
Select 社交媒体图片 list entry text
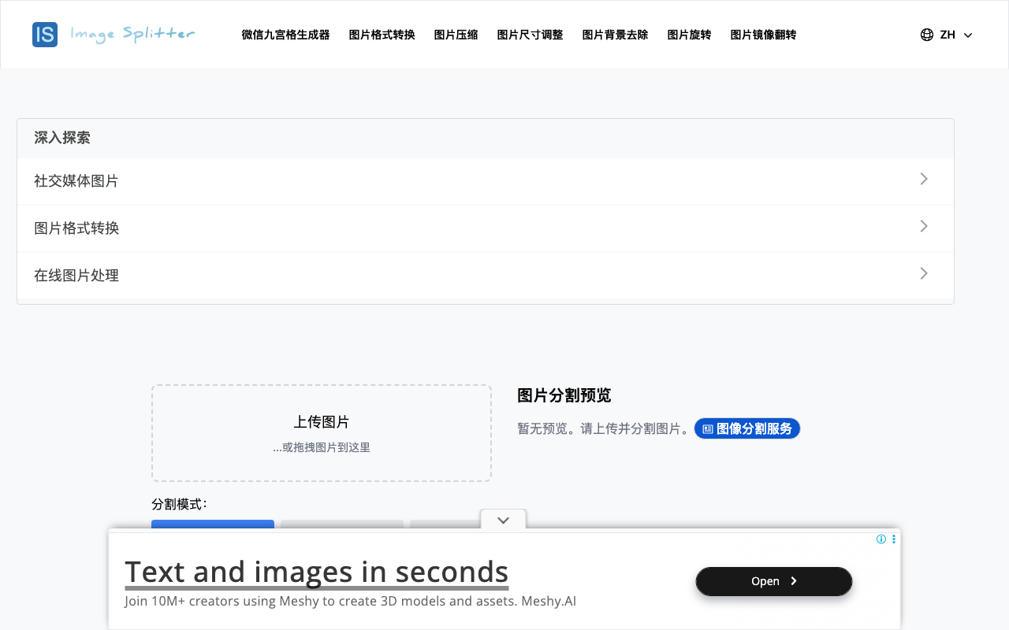pos(76,181)
